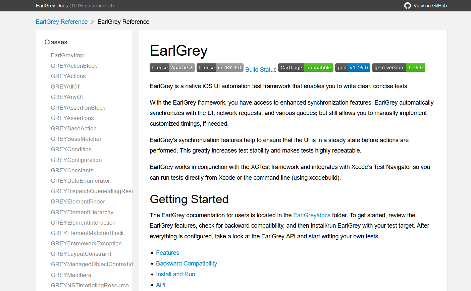This screenshot has width=471, height=291.
Task: Select the GREYAssertions class
Action: pyautogui.click(x=72, y=118)
